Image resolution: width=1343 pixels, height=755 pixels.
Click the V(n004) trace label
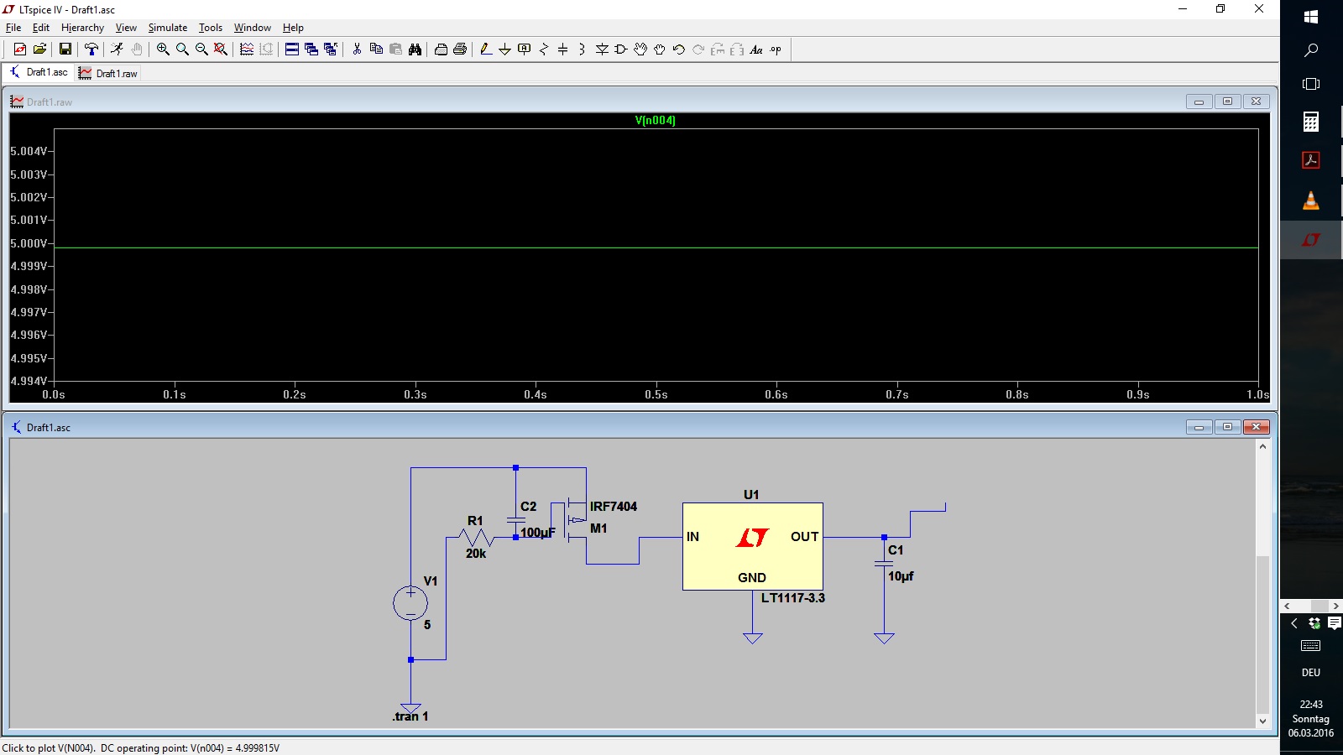(655, 120)
